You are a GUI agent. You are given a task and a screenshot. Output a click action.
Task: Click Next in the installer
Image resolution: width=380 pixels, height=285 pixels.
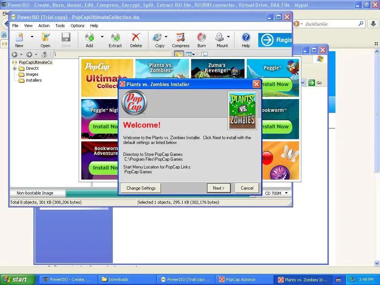click(x=219, y=188)
